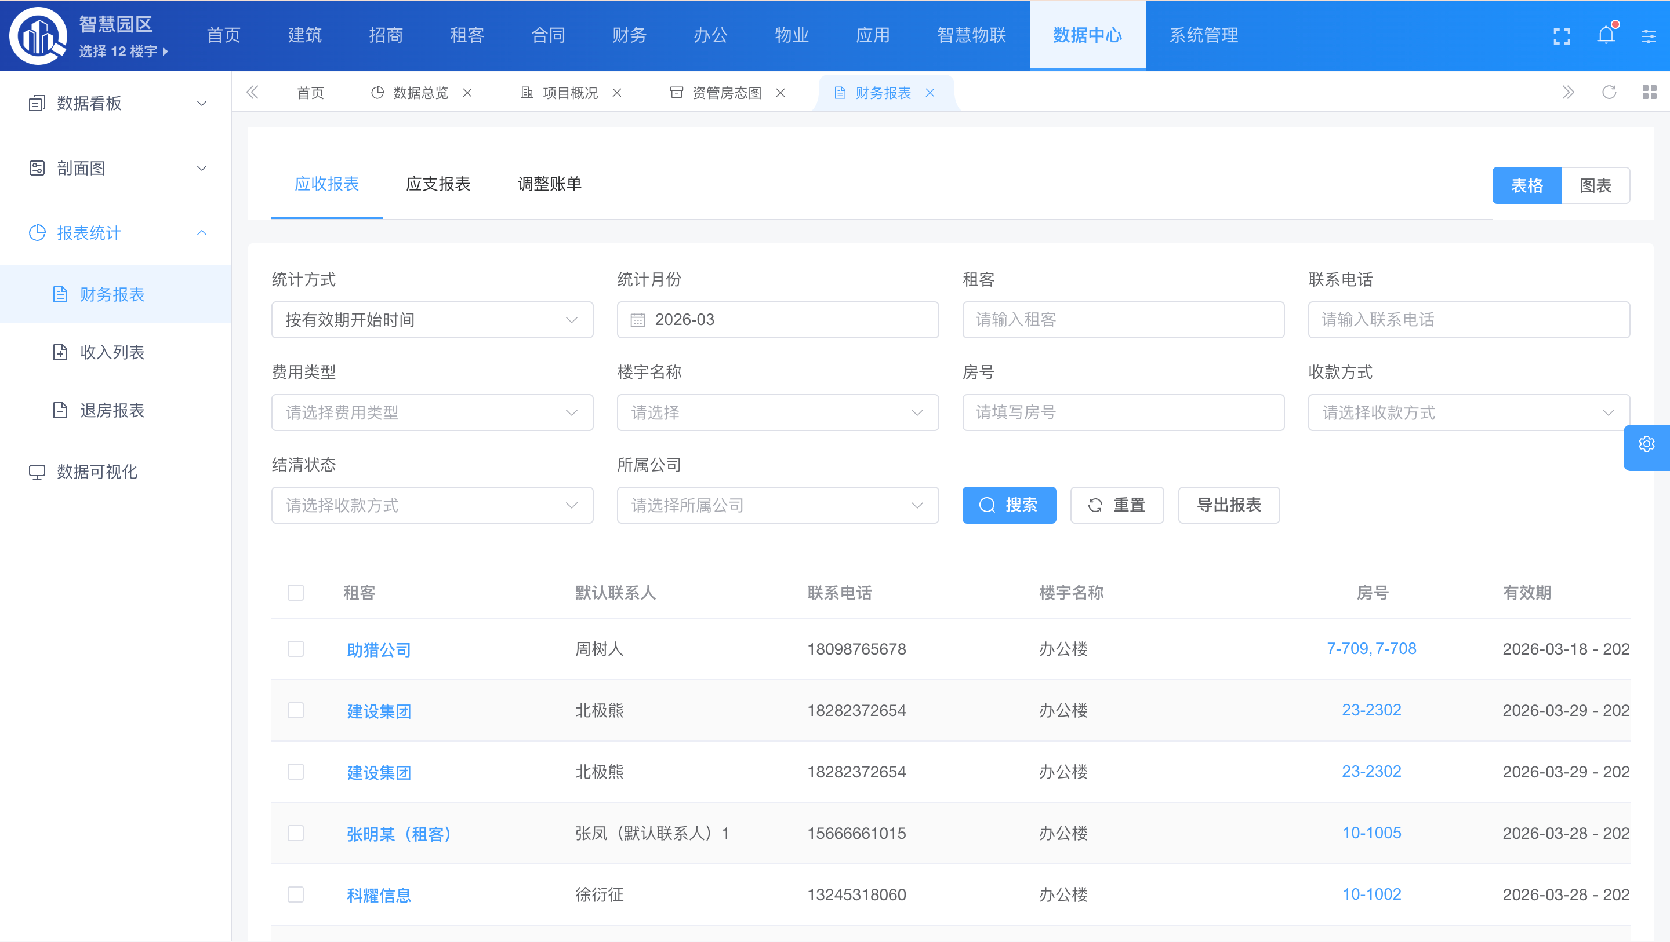Click the refresh page icon in tab bar

tap(1609, 93)
